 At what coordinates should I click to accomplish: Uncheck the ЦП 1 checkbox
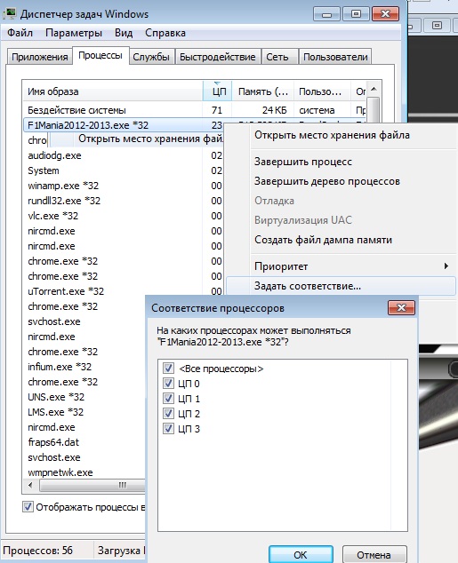(169, 398)
